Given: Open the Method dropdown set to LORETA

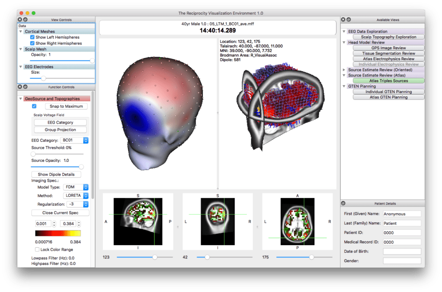Looking at the screenshot, I should pyautogui.click(x=76, y=196).
